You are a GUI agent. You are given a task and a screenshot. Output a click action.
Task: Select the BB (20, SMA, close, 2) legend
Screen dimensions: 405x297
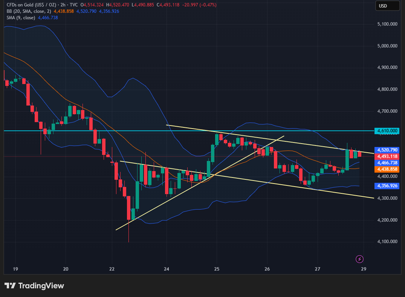29,11
